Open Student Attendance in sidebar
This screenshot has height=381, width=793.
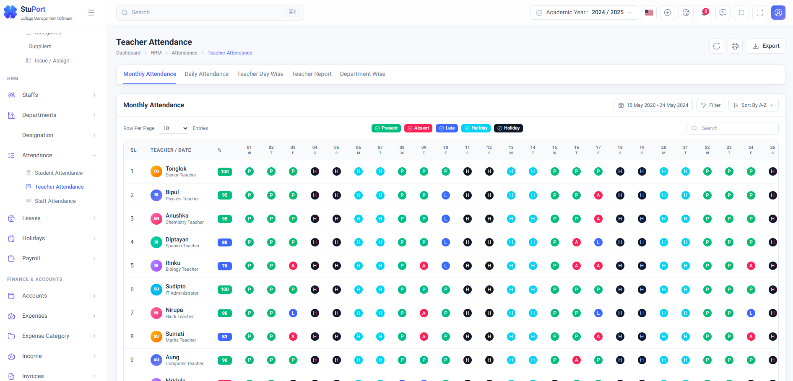pos(59,173)
